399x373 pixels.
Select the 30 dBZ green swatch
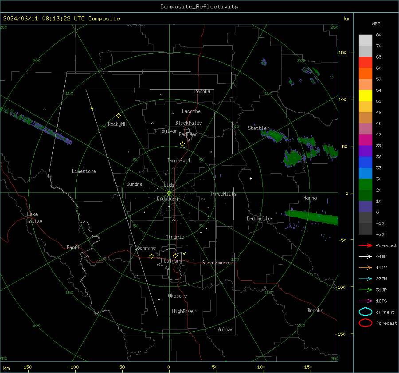365,185
